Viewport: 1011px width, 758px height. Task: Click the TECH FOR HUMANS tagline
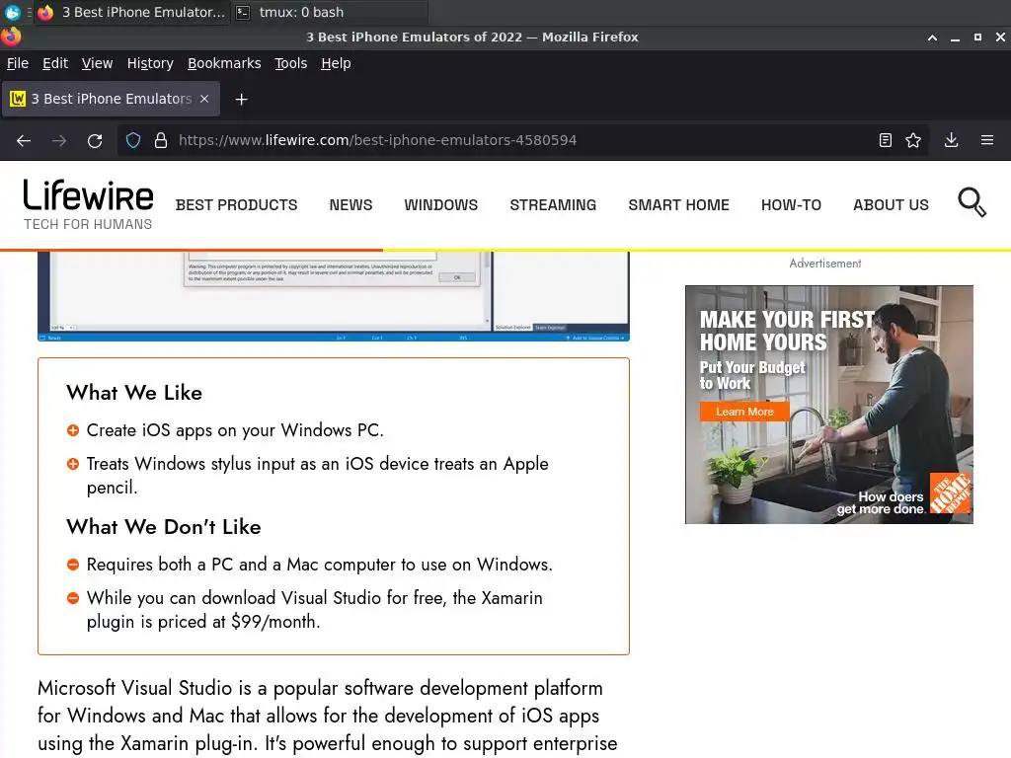point(88,224)
